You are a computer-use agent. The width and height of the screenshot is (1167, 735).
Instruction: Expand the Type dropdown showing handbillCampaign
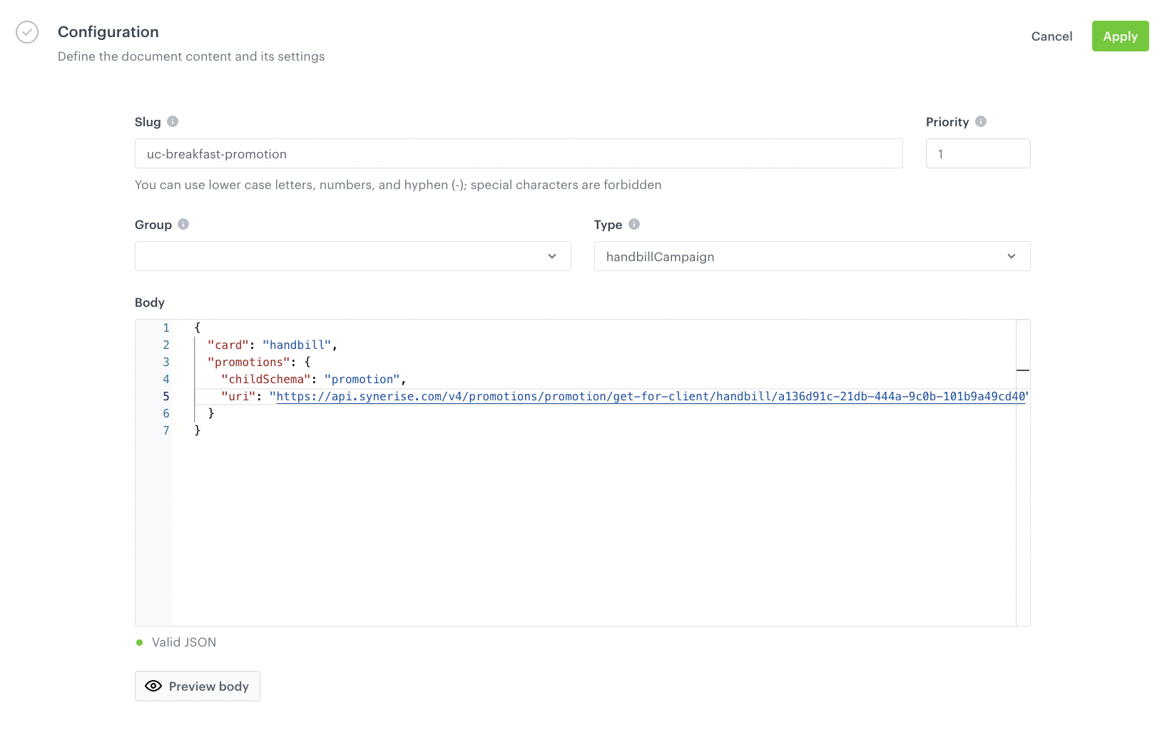pos(811,256)
